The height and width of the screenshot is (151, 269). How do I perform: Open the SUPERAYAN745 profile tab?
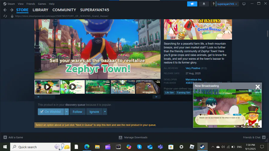(94, 10)
